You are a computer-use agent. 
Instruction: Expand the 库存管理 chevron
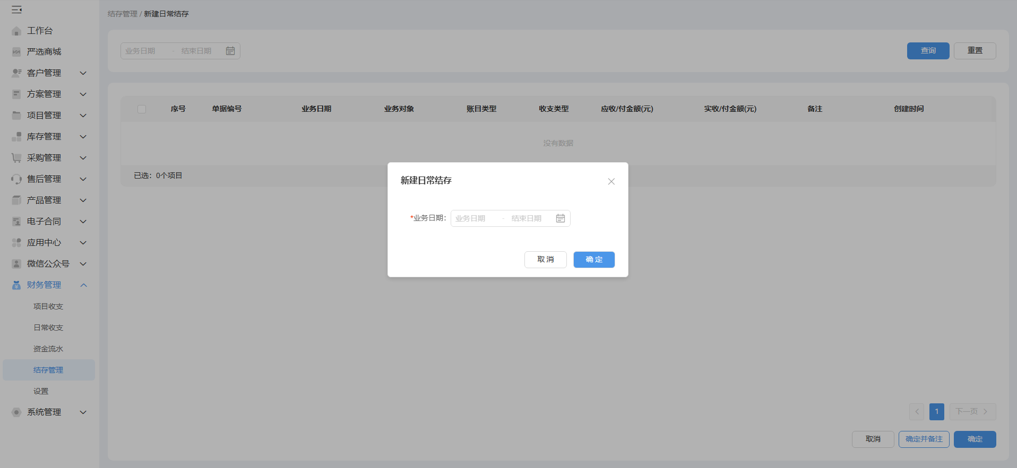click(x=83, y=137)
